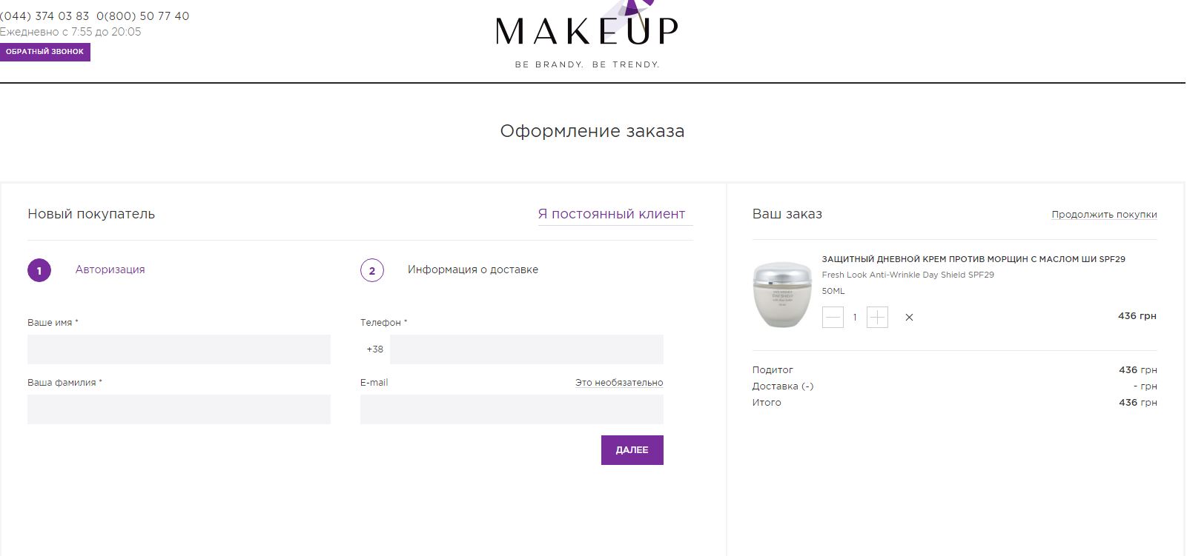This screenshot has height=556, width=1187.
Task: Select the Новый покупатель heading
Action: pos(91,214)
